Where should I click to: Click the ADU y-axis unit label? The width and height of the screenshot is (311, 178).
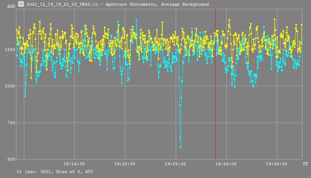11,7
